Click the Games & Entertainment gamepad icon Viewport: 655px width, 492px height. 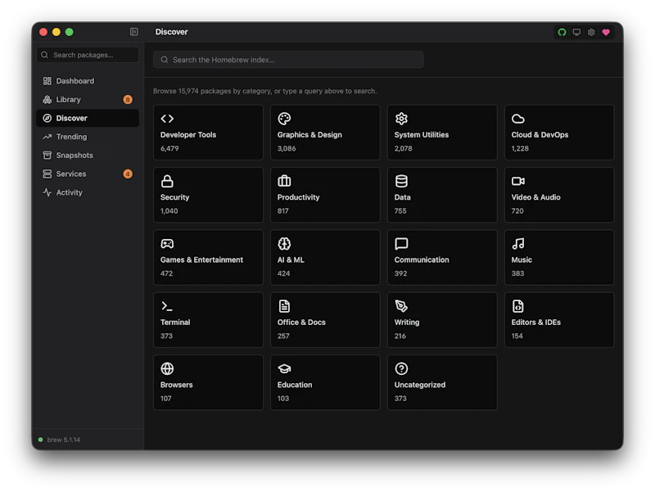coord(167,243)
